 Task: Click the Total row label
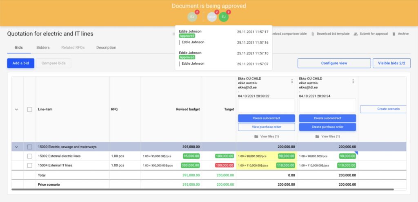coord(42,176)
